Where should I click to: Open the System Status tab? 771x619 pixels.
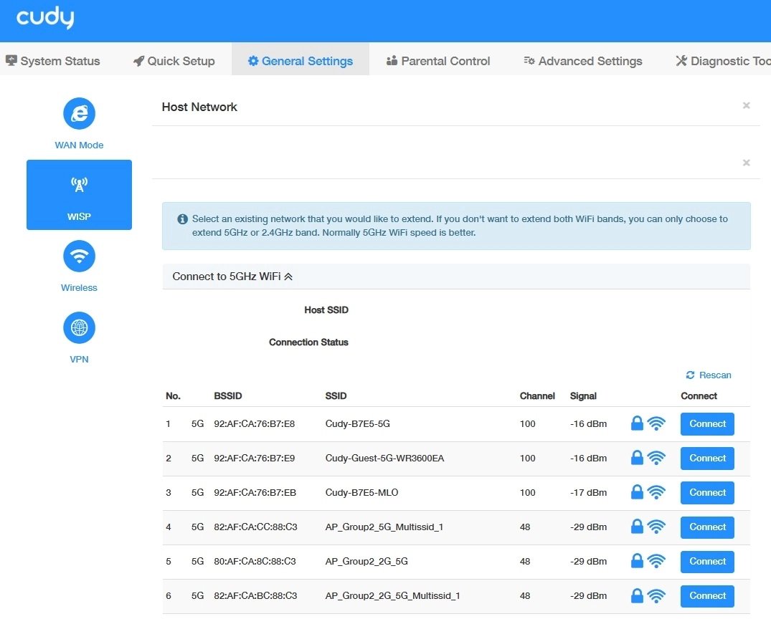(x=52, y=61)
